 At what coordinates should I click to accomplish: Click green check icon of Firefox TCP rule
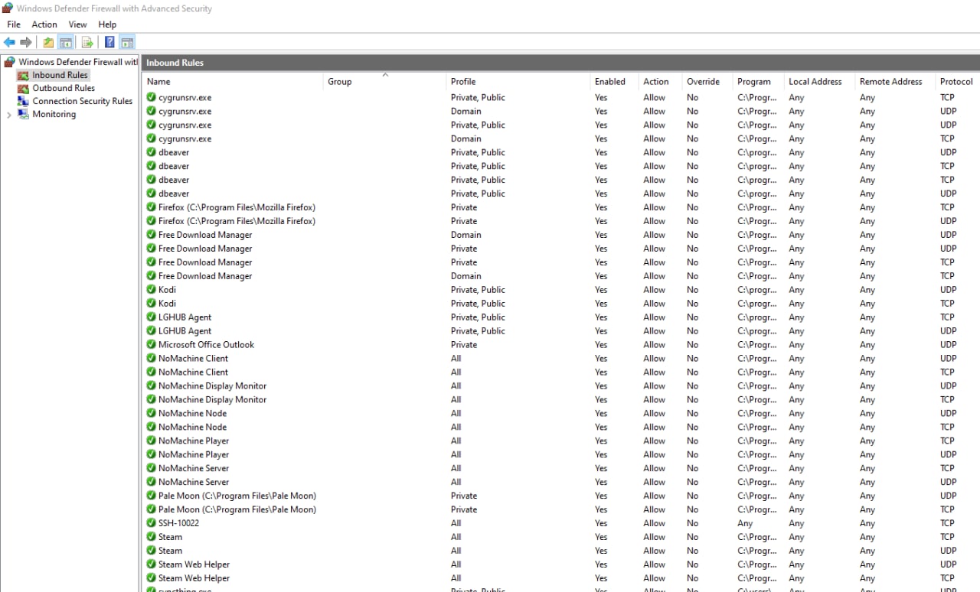(x=152, y=207)
